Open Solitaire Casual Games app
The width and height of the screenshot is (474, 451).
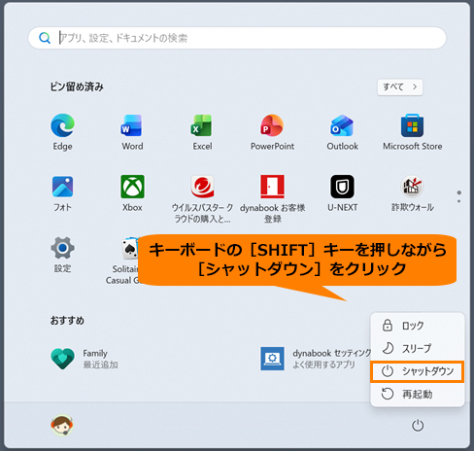coord(129,249)
